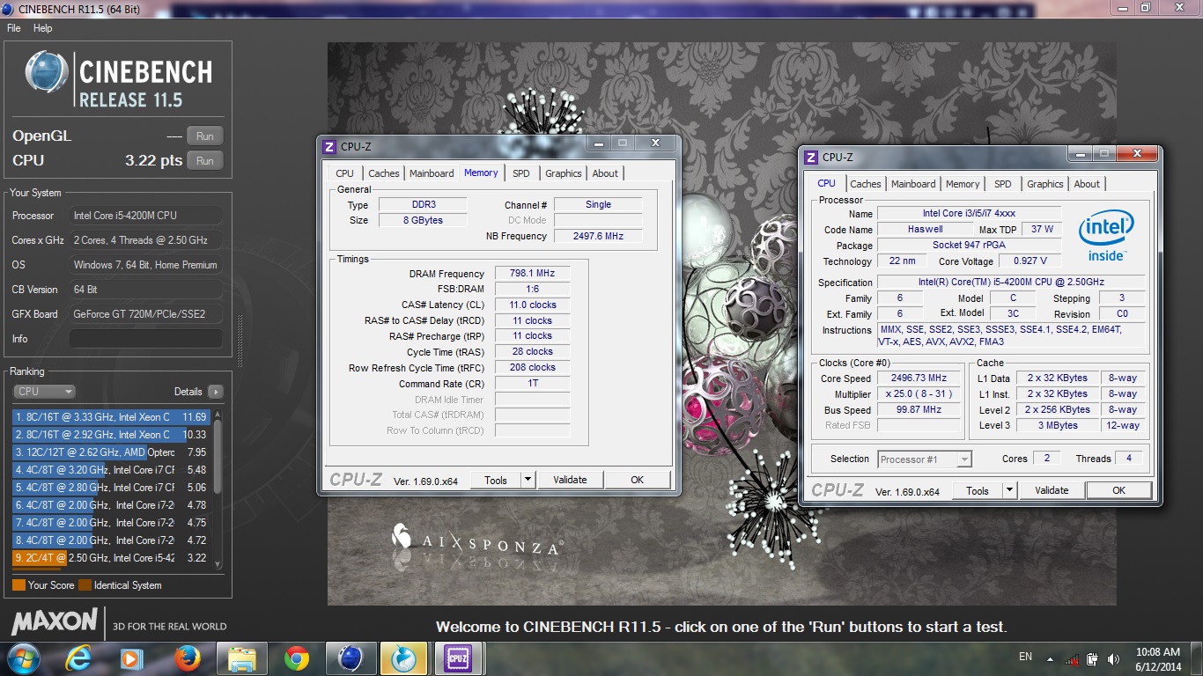This screenshot has height=676, width=1203.
Task: Click Intel inside logo in CPU-Z
Action: tap(1106, 236)
